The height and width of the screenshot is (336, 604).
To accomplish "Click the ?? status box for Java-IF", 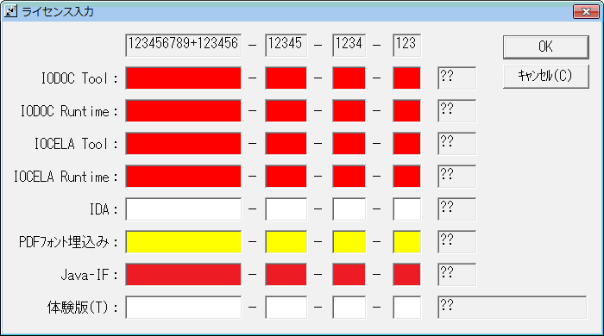I will (x=456, y=275).
